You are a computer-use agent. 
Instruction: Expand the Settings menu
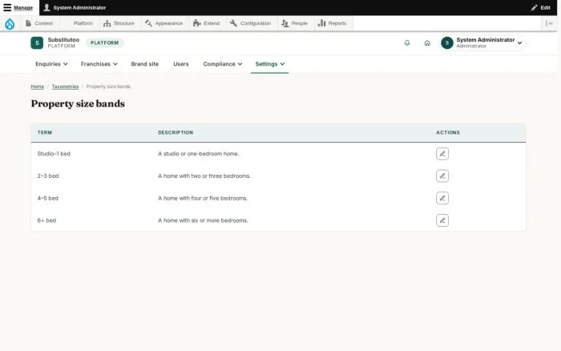[x=270, y=64]
